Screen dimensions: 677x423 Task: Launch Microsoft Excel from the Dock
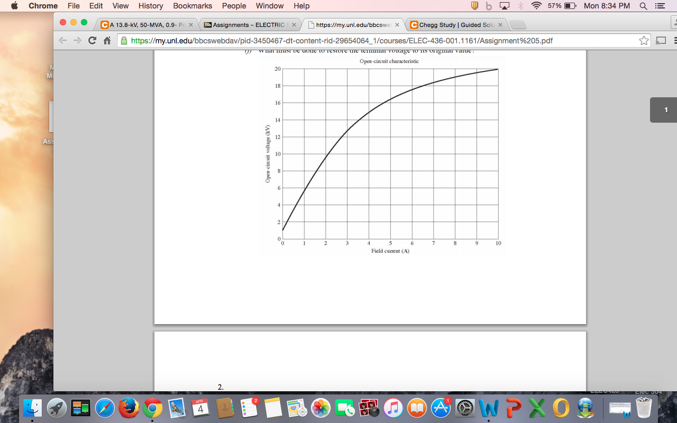[537, 408]
